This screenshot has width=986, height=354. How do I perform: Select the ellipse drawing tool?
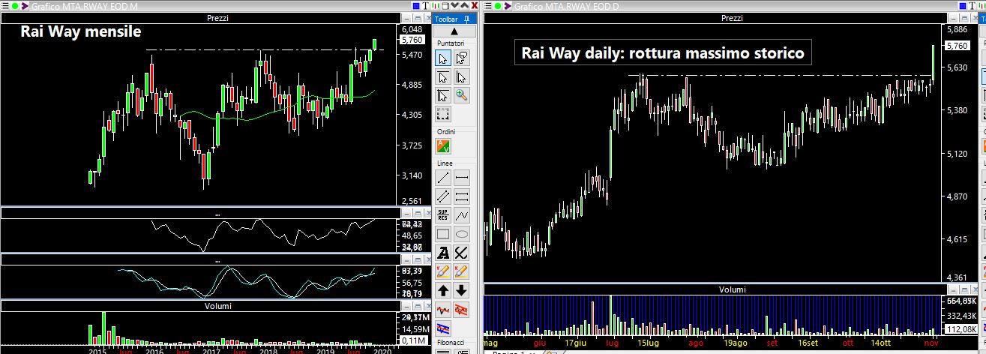click(462, 234)
